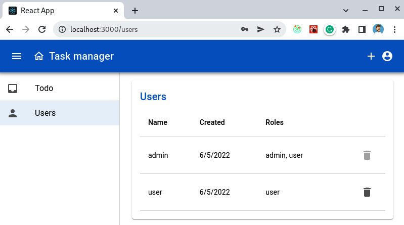
Task: Click the Task manager title
Action: tap(81, 56)
